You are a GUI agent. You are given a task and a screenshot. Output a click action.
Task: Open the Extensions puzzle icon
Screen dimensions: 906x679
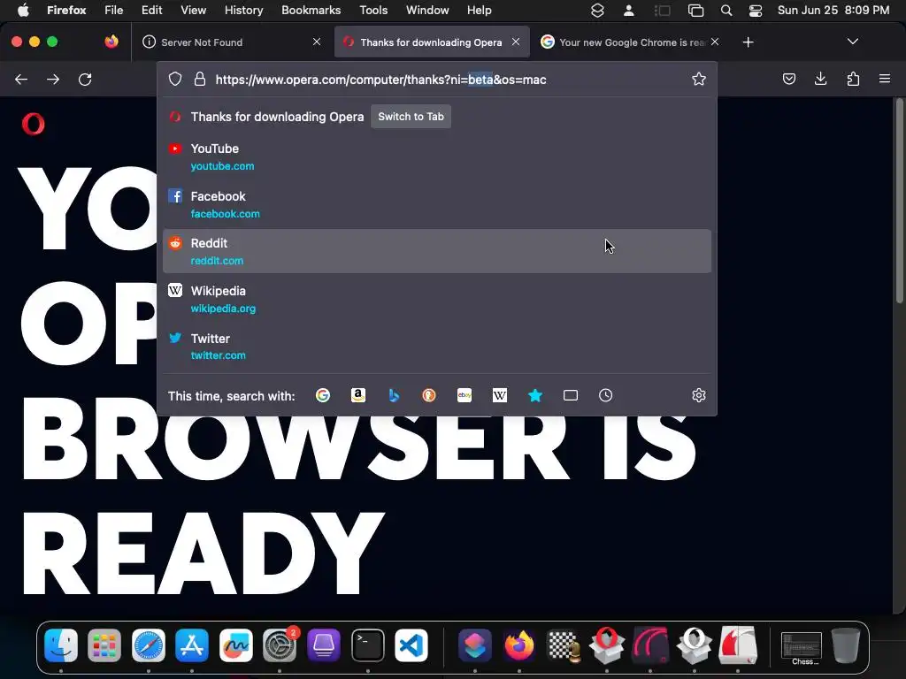tap(853, 79)
